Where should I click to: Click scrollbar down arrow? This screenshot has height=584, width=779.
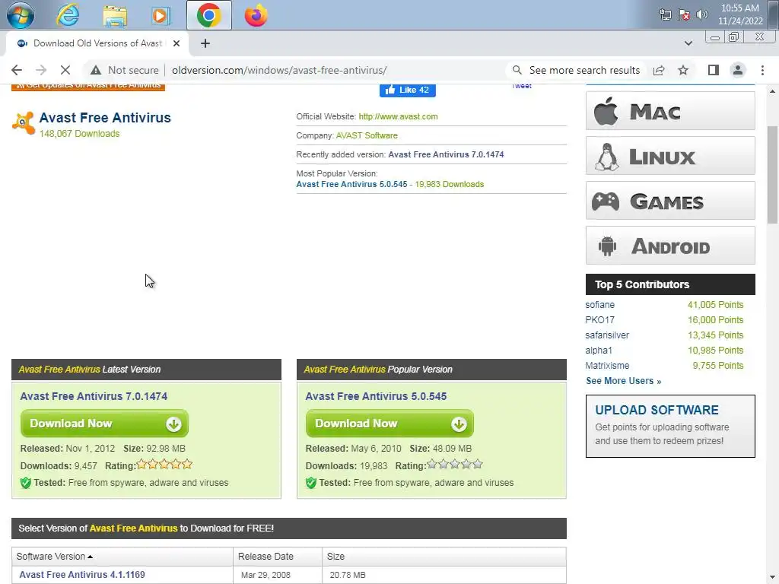coord(772,578)
